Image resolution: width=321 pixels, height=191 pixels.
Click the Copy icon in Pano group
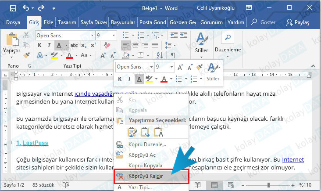coord(26,45)
